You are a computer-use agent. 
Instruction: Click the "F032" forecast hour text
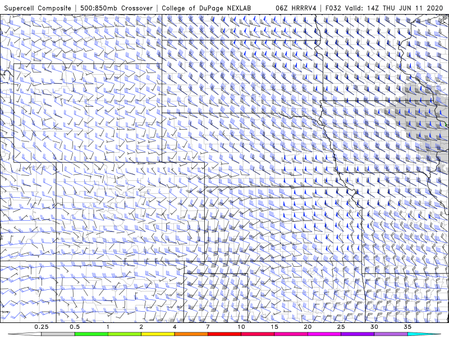(333, 8)
